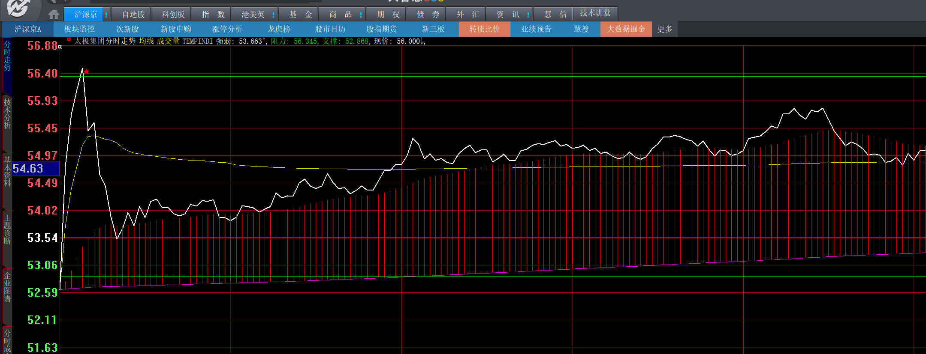Click 太极集团分时走势 chart title
The height and width of the screenshot is (354, 926).
point(105,41)
